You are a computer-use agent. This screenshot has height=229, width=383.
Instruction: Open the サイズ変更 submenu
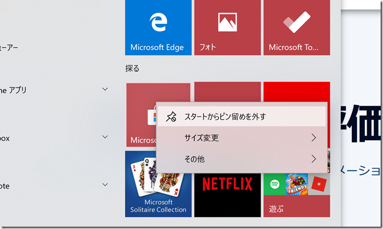(x=242, y=138)
